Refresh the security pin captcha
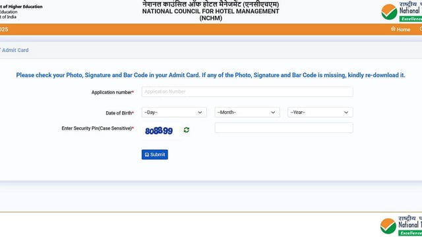Image resolution: width=422 pixels, height=237 pixels. pyautogui.click(x=186, y=130)
